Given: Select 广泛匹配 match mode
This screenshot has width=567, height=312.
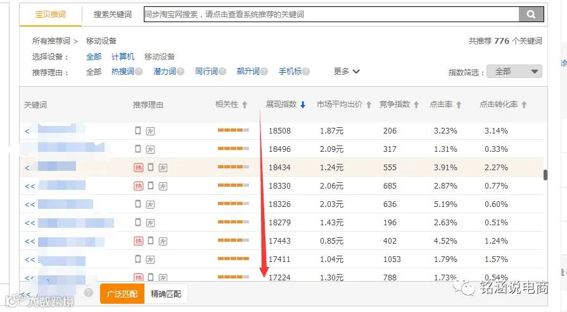Looking at the screenshot, I should [122, 294].
